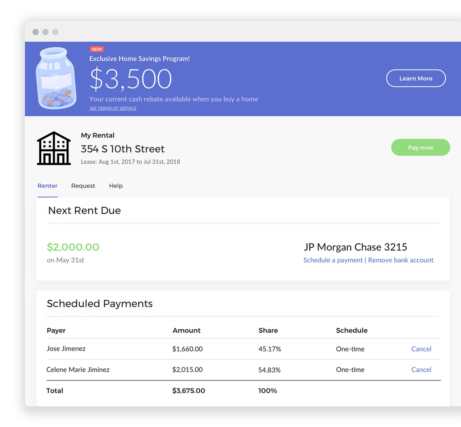Click One-time schedule for Jose Jimenez
Viewport: 461px width, 427px height.
coord(350,349)
